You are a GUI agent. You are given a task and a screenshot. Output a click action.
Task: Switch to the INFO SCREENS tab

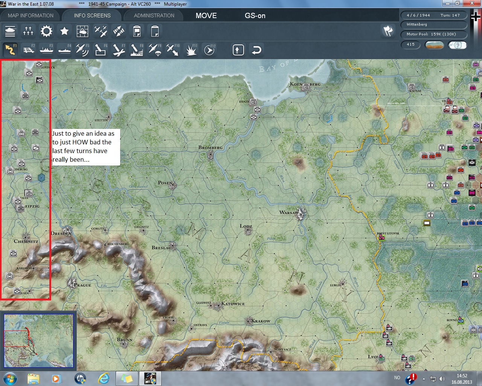pos(92,15)
